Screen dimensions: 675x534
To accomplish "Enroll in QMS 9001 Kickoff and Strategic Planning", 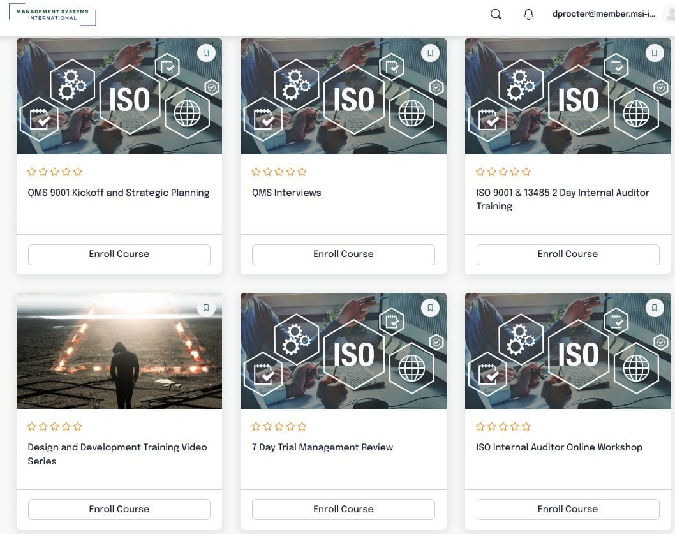I will coord(119,254).
